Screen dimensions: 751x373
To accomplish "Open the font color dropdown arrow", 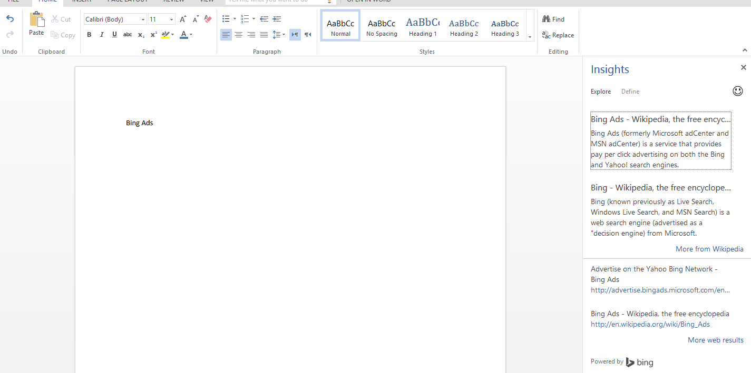I will tap(191, 35).
